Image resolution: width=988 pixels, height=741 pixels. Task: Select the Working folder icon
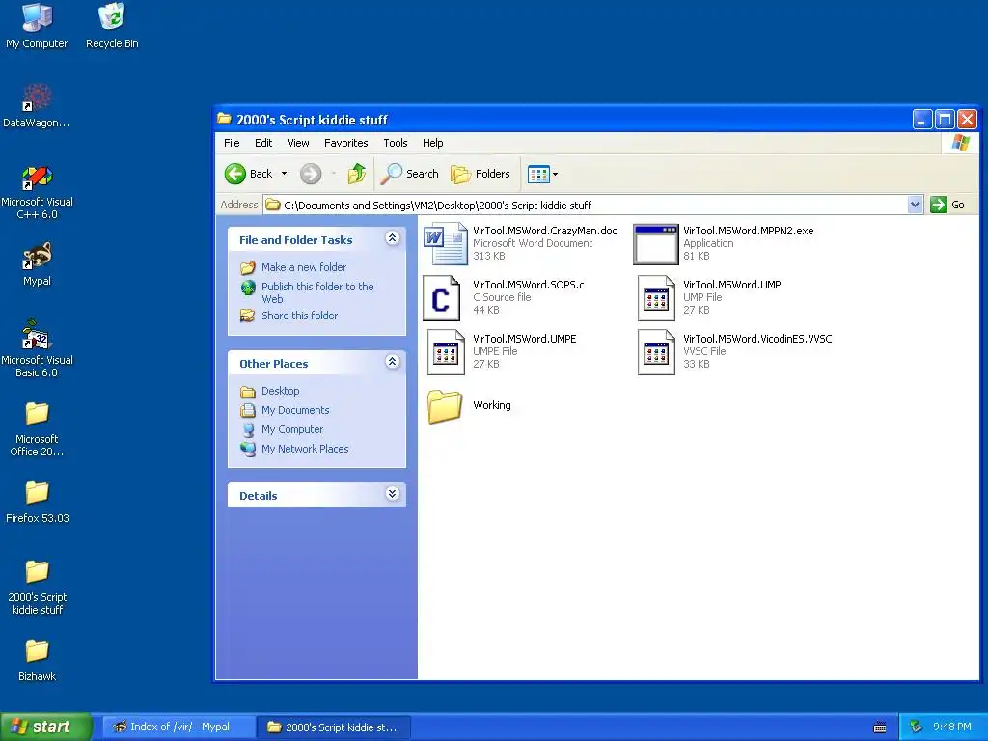pyautogui.click(x=445, y=406)
